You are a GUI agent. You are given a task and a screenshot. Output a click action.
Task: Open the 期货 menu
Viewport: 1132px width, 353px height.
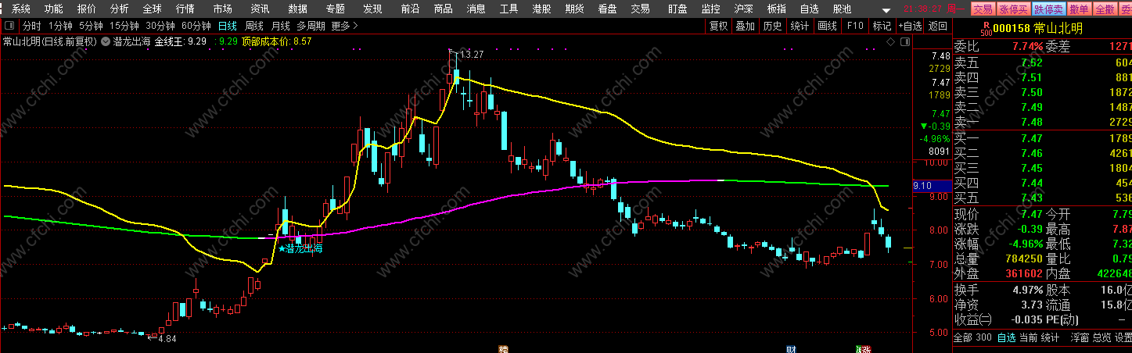[574, 9]
